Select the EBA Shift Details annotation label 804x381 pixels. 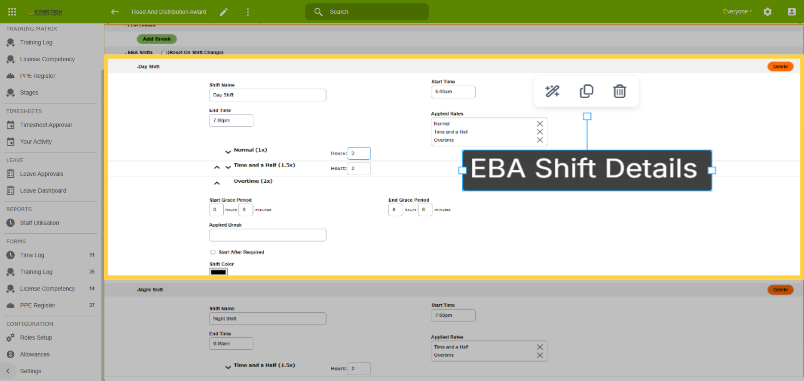[587, 170]
